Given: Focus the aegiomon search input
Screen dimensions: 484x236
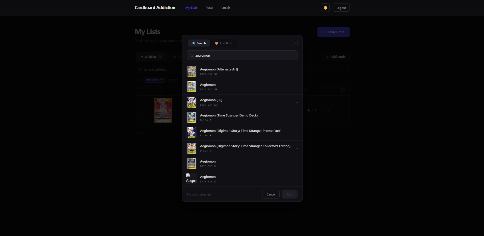Looking at the screenshot, I should point(242,55).
